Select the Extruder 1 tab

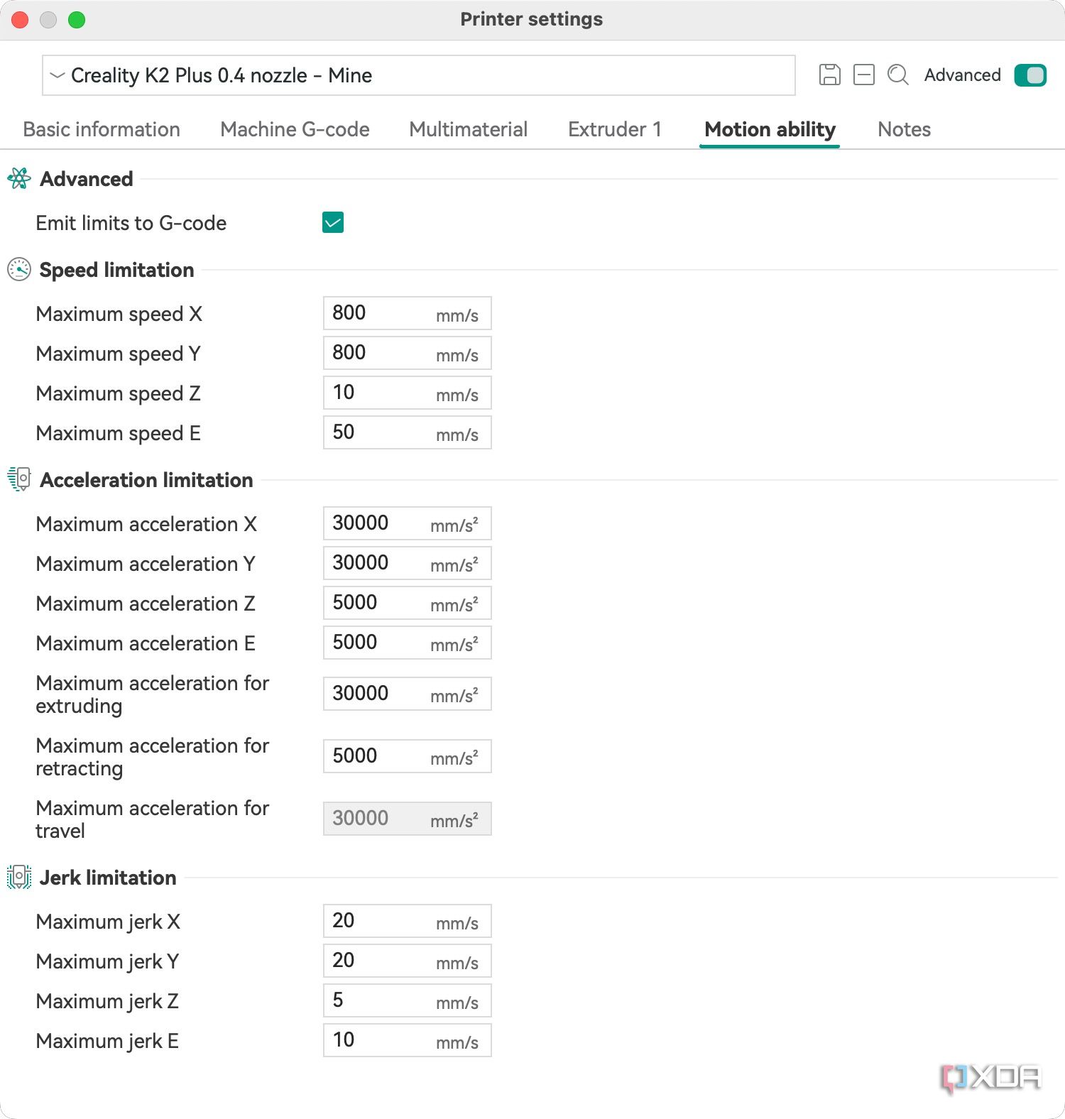pyautogui.click(x=615, y=129)
